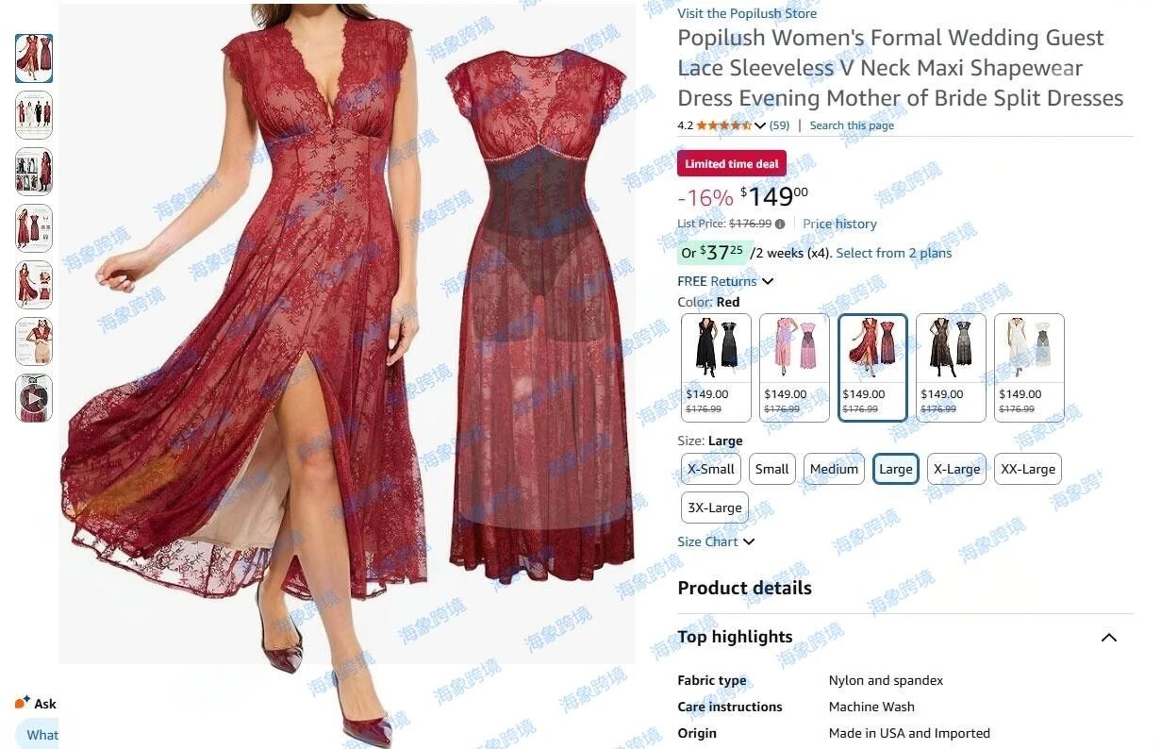
Task: Select size XX-Large
Action: 1028,469
